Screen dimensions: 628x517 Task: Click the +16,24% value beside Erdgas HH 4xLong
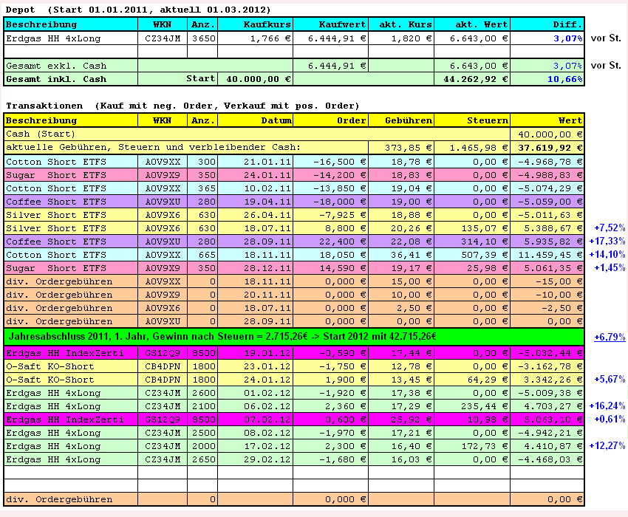point(607,405)
